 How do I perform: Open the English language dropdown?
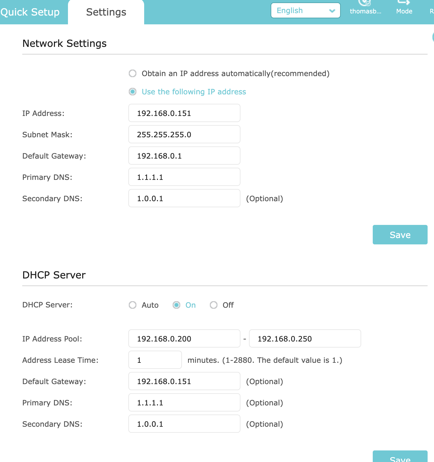click(305, 11)
